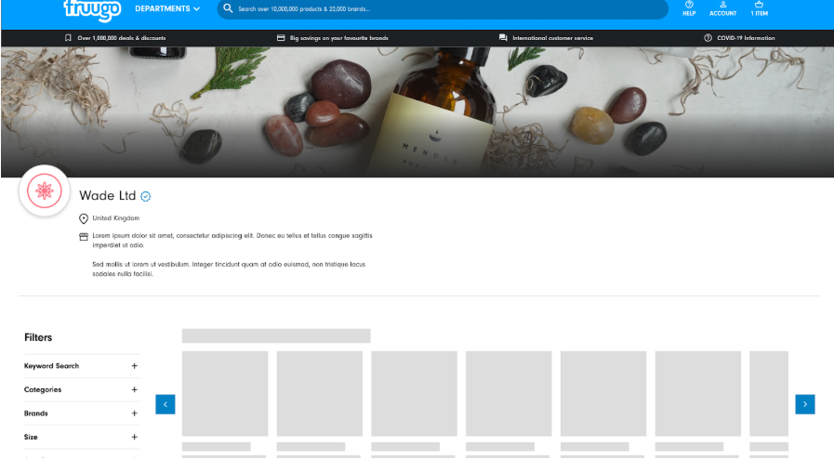Open the shopping basket with 1 item
The width and height of the screenshot is (834, 459).
[x=759, y=8]
